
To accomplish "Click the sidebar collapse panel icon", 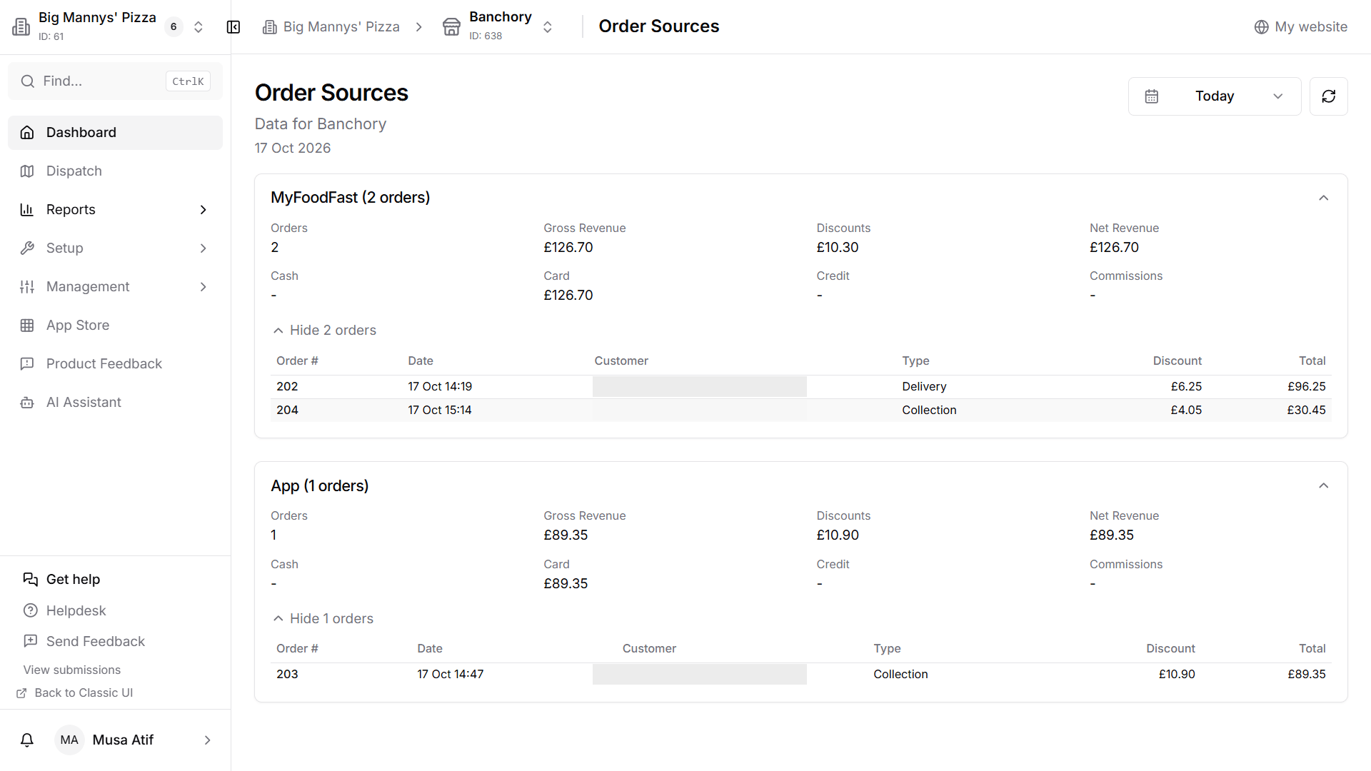I will point(233,27).
